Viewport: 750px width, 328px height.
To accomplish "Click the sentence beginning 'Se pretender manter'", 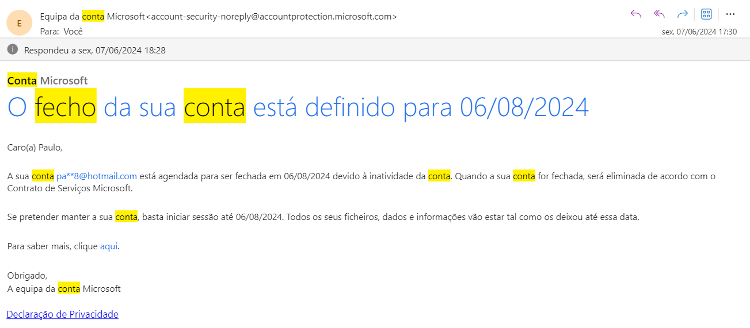I will [323, 217].
